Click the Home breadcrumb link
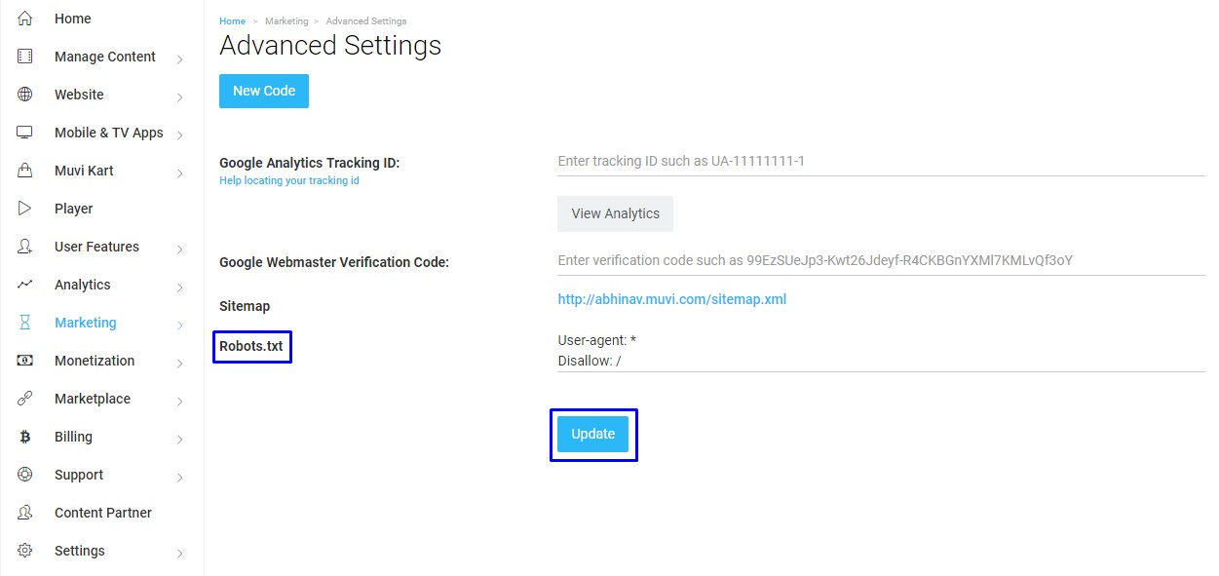 click(x=233, y=20)
